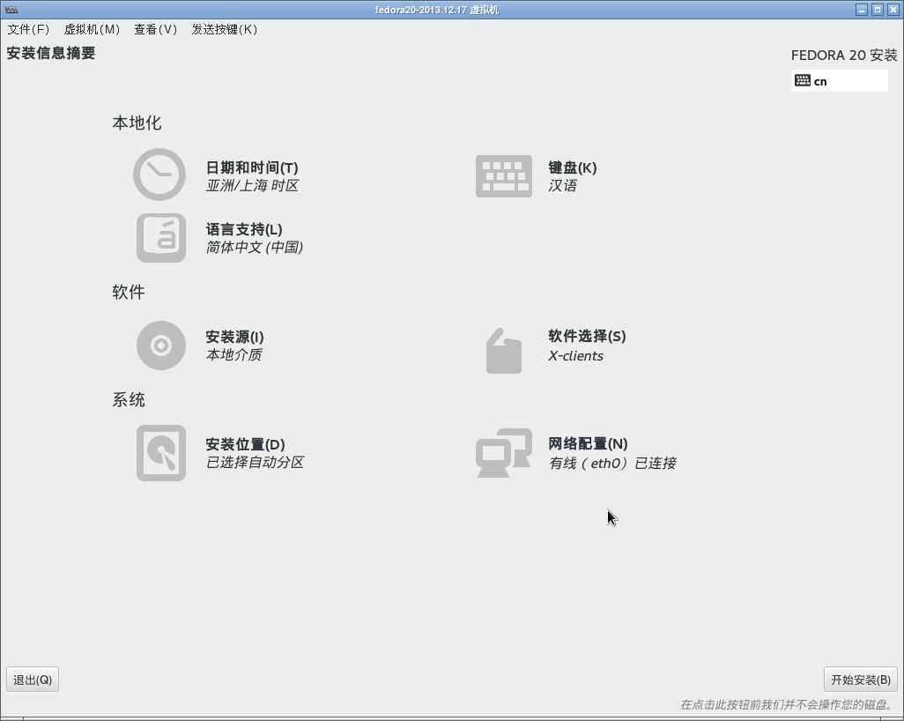
Task: Open 软件选择(S) label
Action: [x=587, y=337]
